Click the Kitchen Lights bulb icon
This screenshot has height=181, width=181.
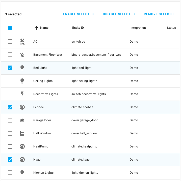pos(22,173)
